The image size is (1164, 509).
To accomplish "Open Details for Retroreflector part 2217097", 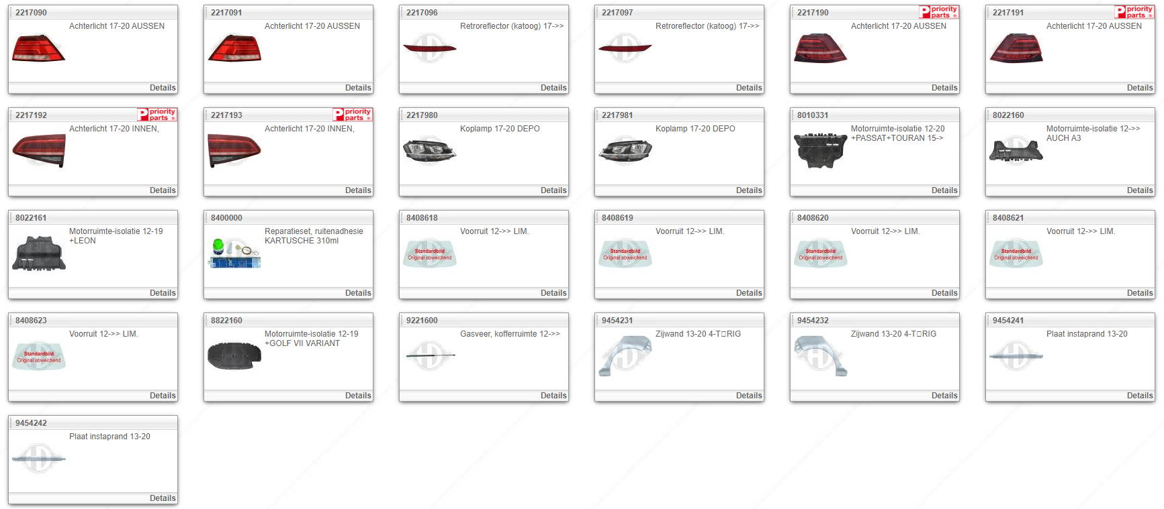I will click(x=749, y=88).
